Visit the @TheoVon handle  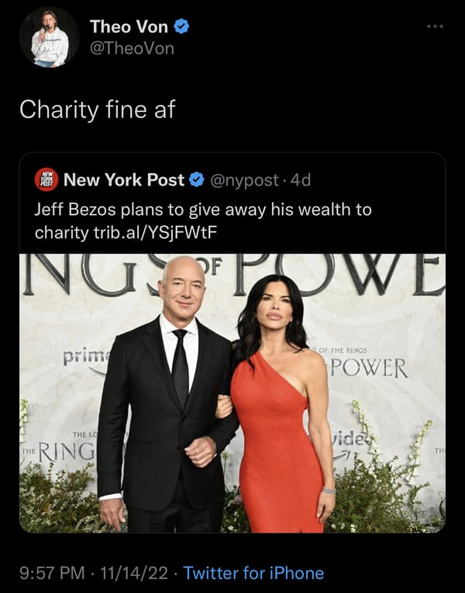click(132, 48)
